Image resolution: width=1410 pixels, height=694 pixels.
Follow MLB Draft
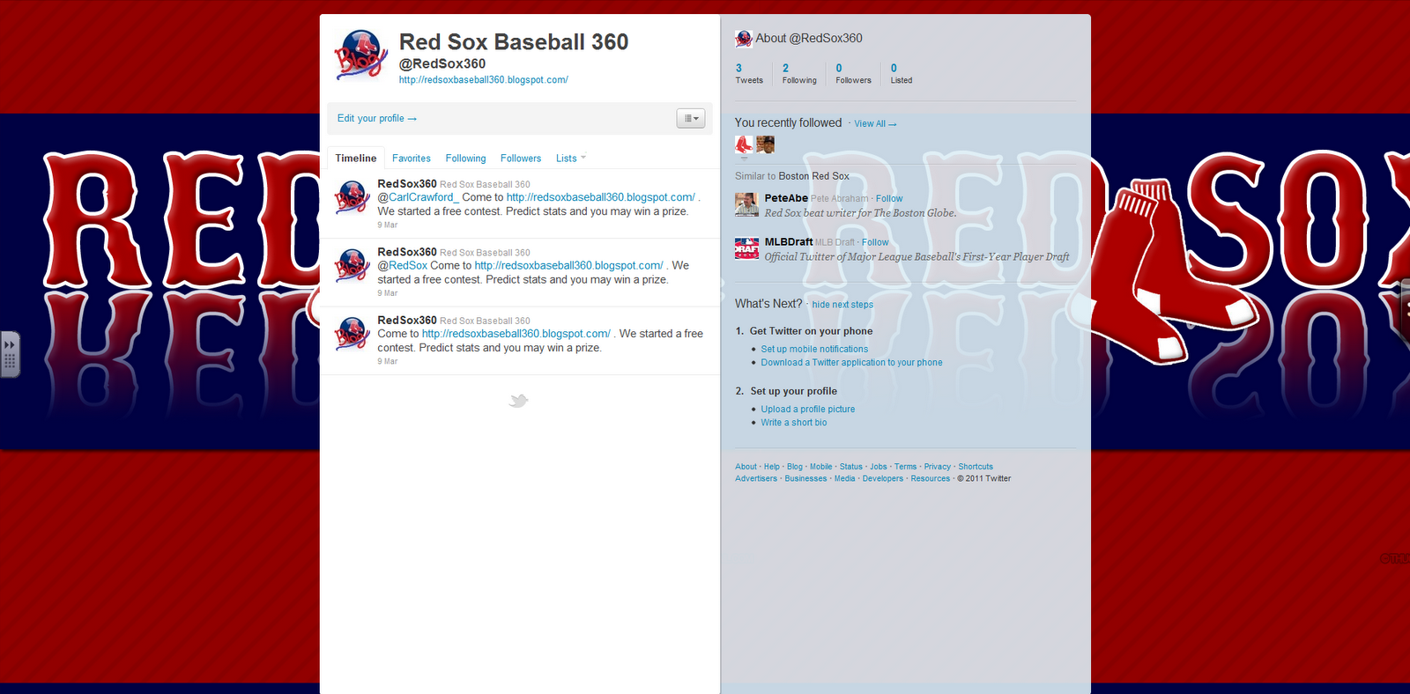pos(875,242)
